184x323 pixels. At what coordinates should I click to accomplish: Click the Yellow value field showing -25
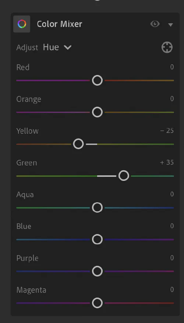[167, 131]
